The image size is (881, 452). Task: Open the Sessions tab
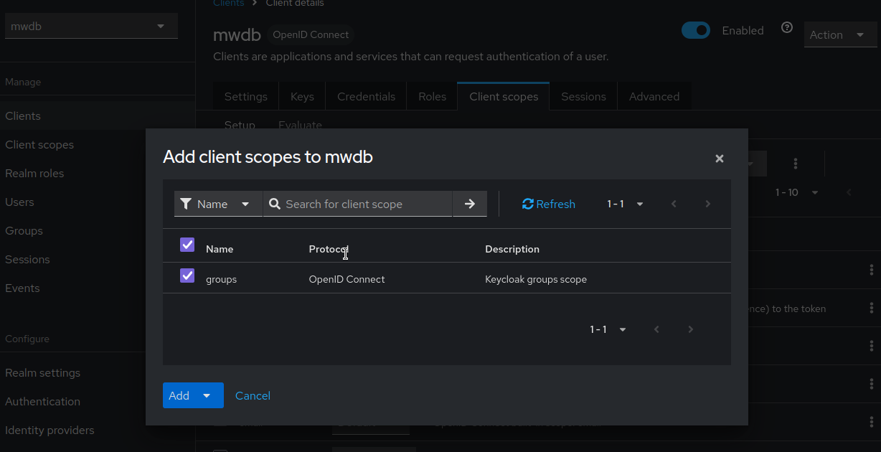click(x=583, y=96)
